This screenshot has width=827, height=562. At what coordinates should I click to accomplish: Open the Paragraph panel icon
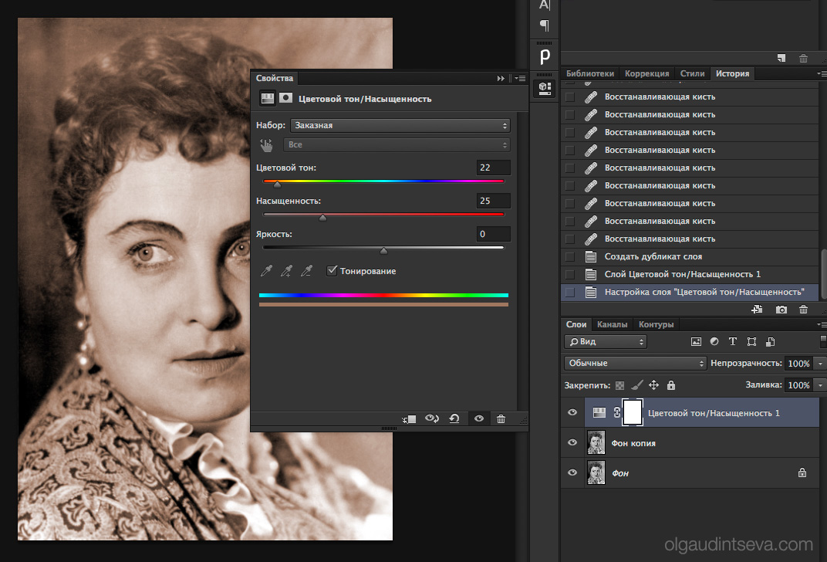click(x=545, y=25)
